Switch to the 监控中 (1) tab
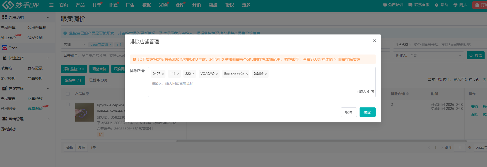 [73, 80]
